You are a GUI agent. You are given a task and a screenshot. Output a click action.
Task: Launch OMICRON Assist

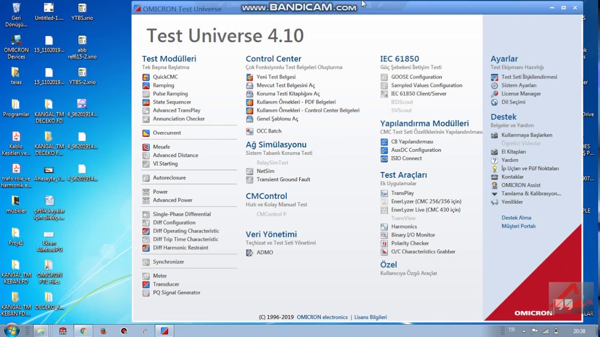(x=521, y=185)
